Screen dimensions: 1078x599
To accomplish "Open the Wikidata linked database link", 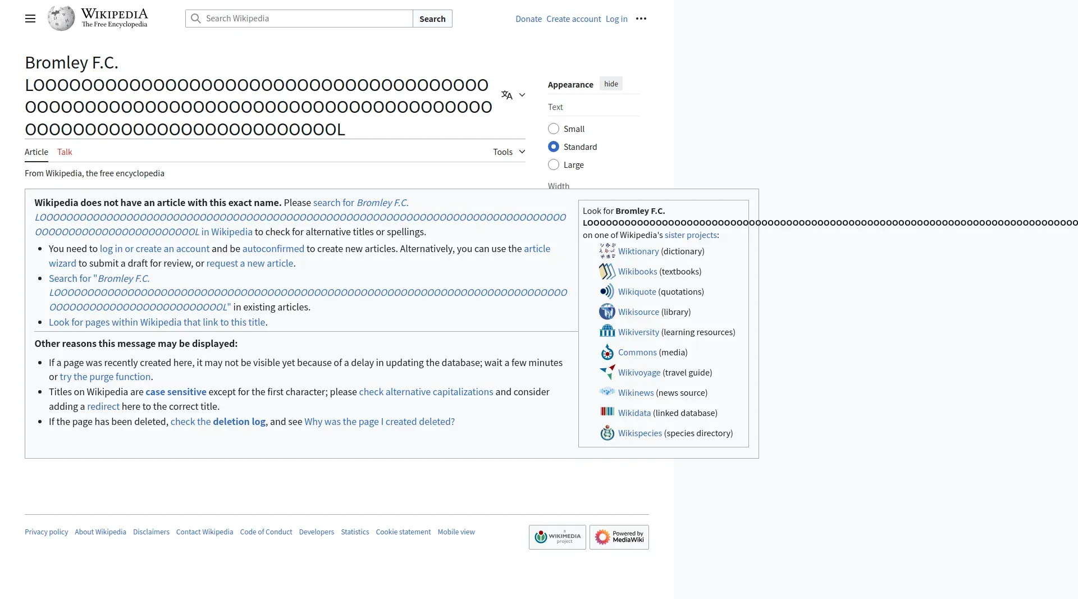I will tap(634, 413).
